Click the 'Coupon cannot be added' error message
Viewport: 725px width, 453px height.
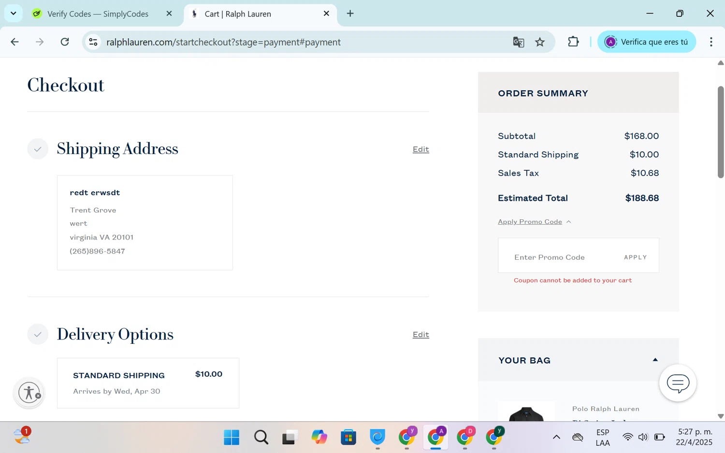click(572, 280)
